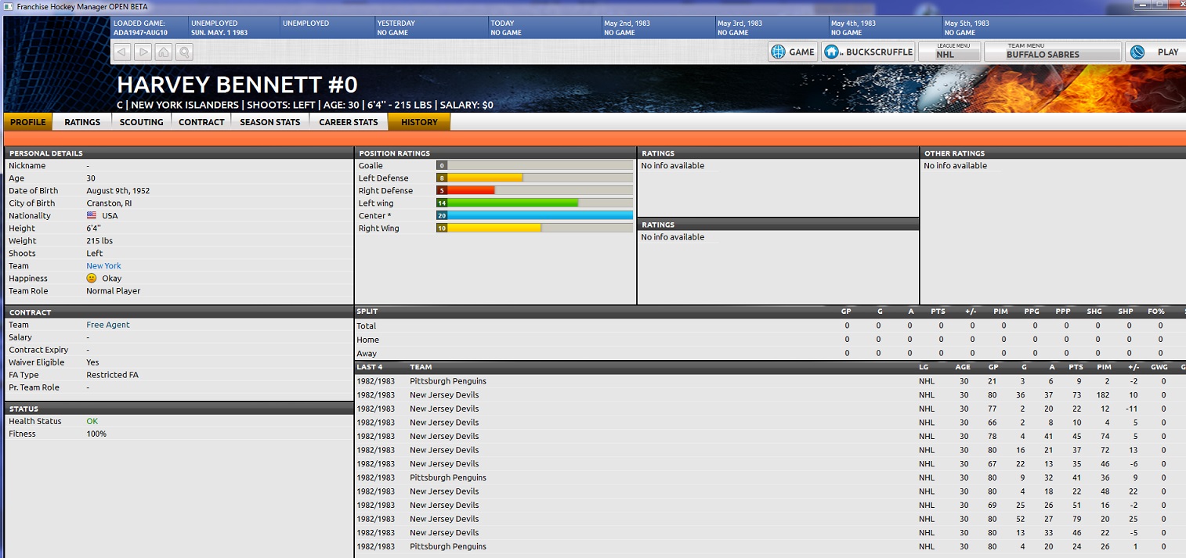Open the League Menu NHL dropdown

tap(949, 52)
